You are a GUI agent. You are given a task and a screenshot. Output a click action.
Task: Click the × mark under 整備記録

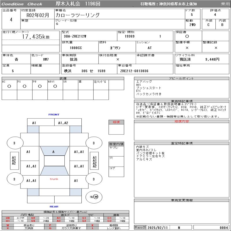point(216,48)
